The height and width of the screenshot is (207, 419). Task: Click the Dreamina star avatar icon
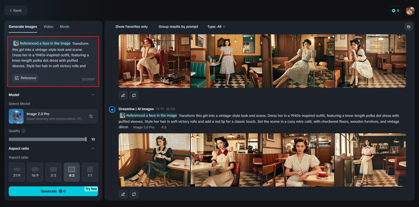[112, 110]
